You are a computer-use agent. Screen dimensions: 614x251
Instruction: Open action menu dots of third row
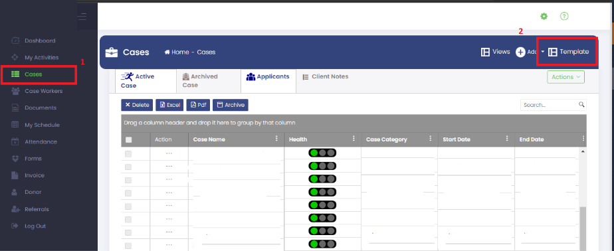click(169, 179)
